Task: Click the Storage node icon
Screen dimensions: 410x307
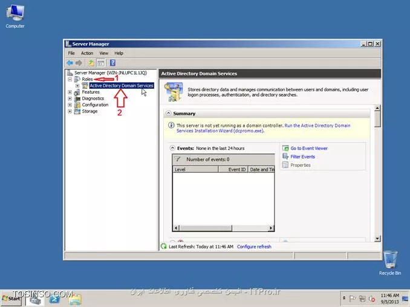Action: point(77,111)
